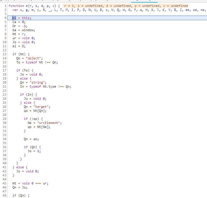Click gutter line number 4 to set breakpoint
The image size is (207, 198).
click(5, 18)
